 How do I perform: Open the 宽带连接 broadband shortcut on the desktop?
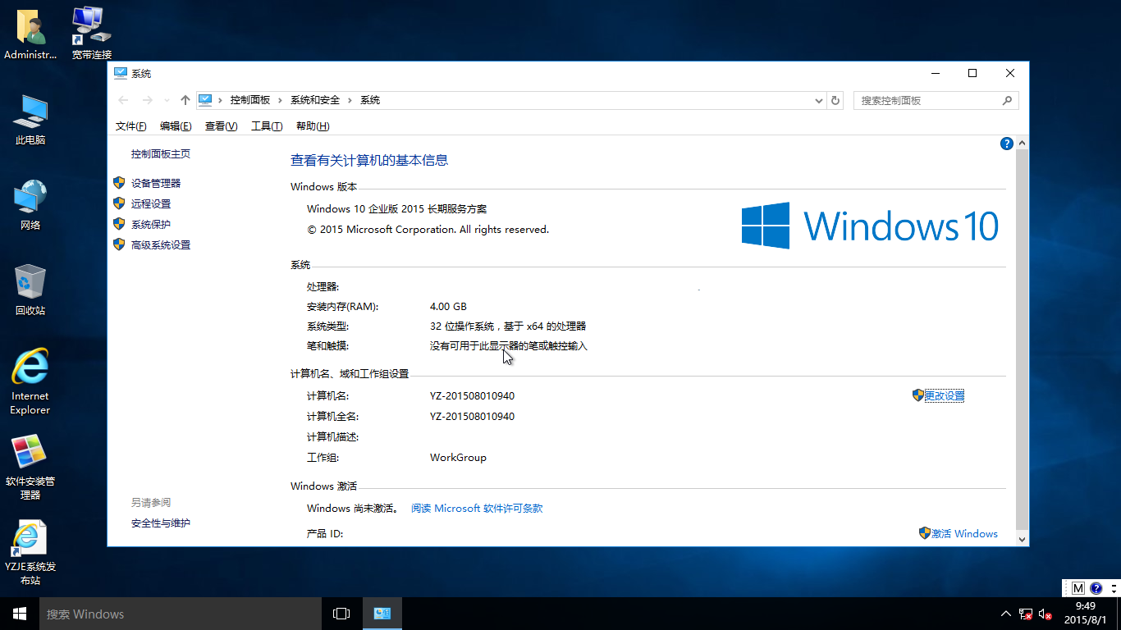point(91,34)
